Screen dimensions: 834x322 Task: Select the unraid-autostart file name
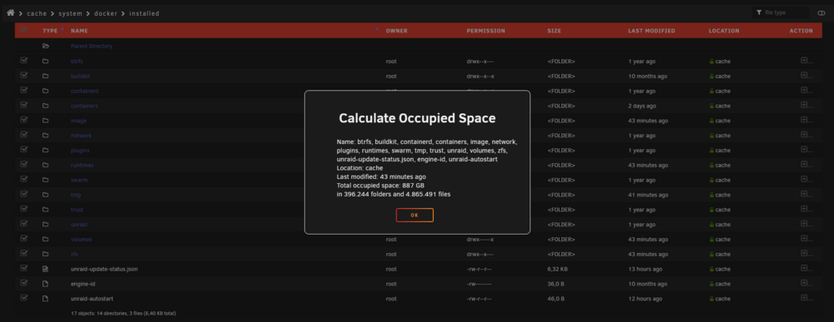92,299
